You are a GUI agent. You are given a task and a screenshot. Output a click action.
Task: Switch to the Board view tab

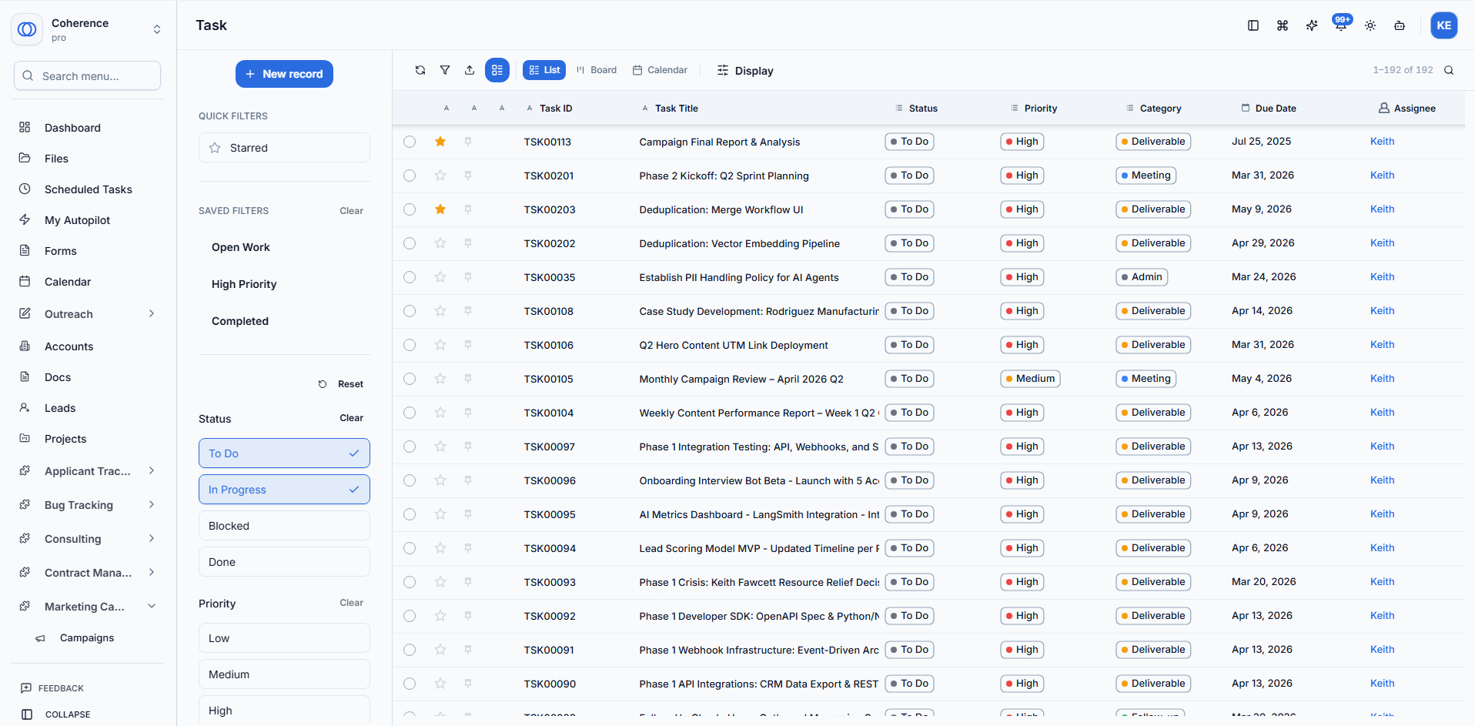point(597,70)
